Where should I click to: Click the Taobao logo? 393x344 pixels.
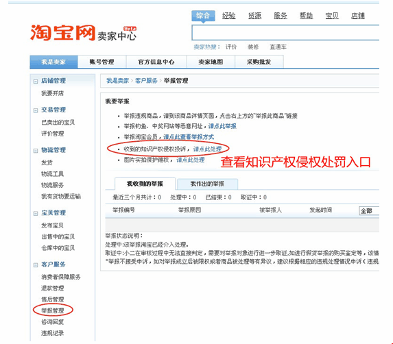pos(62,33)
